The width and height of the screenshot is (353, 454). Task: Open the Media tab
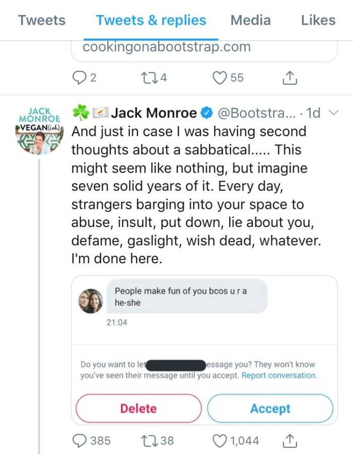pos(250,20)
